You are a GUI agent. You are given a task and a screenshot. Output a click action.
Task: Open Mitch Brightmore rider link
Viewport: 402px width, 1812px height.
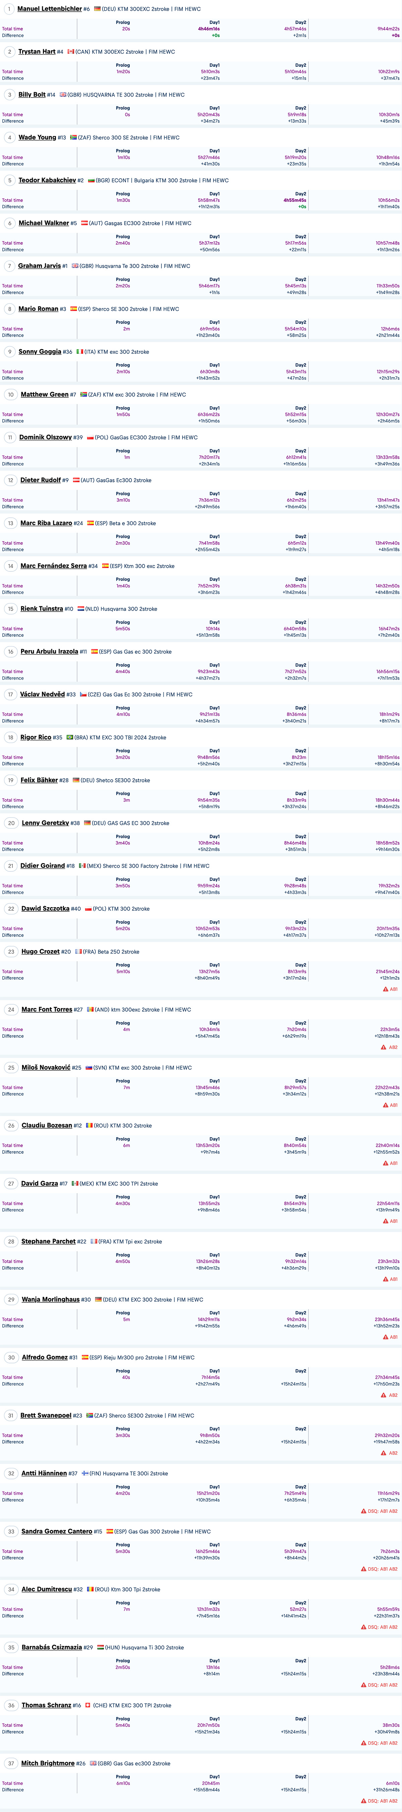coord(48,1763)
